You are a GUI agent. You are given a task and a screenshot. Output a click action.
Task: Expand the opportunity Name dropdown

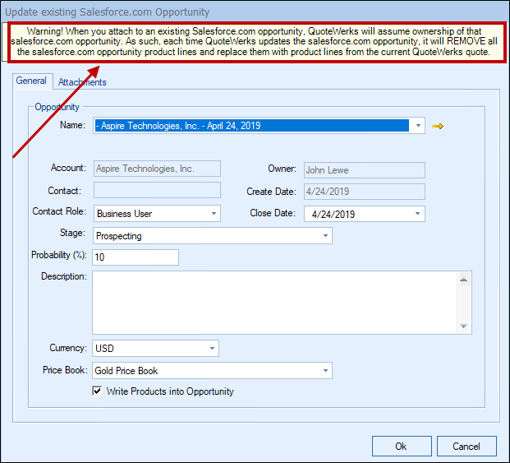pyautogui.click(x=418, y=126)
